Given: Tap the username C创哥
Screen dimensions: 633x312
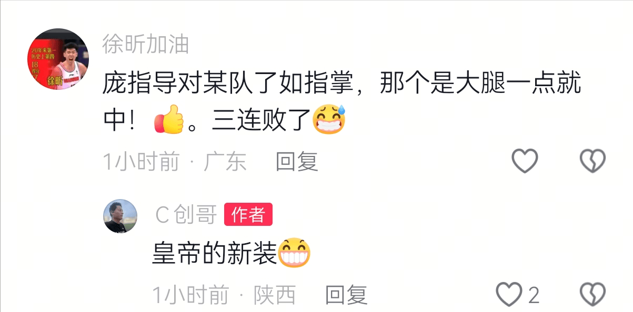Looking at the screenshot, I should pos(186,215).
